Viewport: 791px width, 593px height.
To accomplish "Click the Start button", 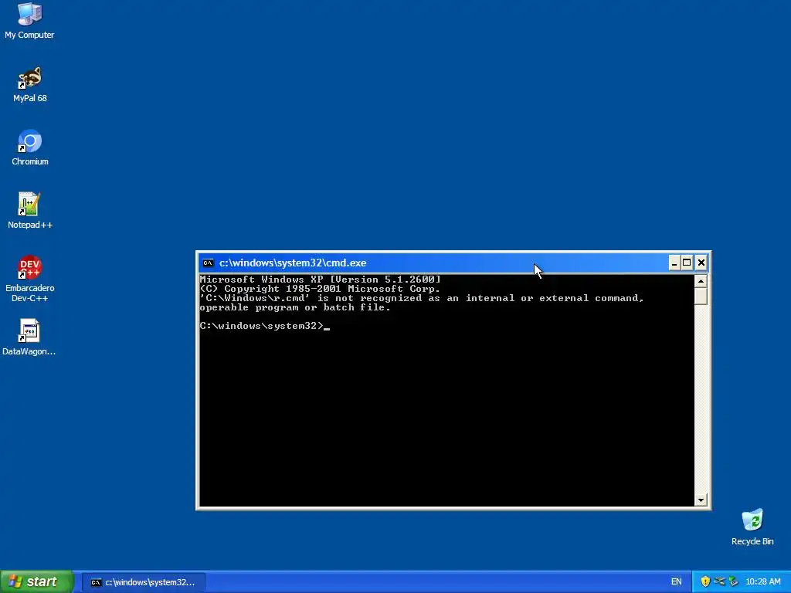I will (x=37, y=581).
